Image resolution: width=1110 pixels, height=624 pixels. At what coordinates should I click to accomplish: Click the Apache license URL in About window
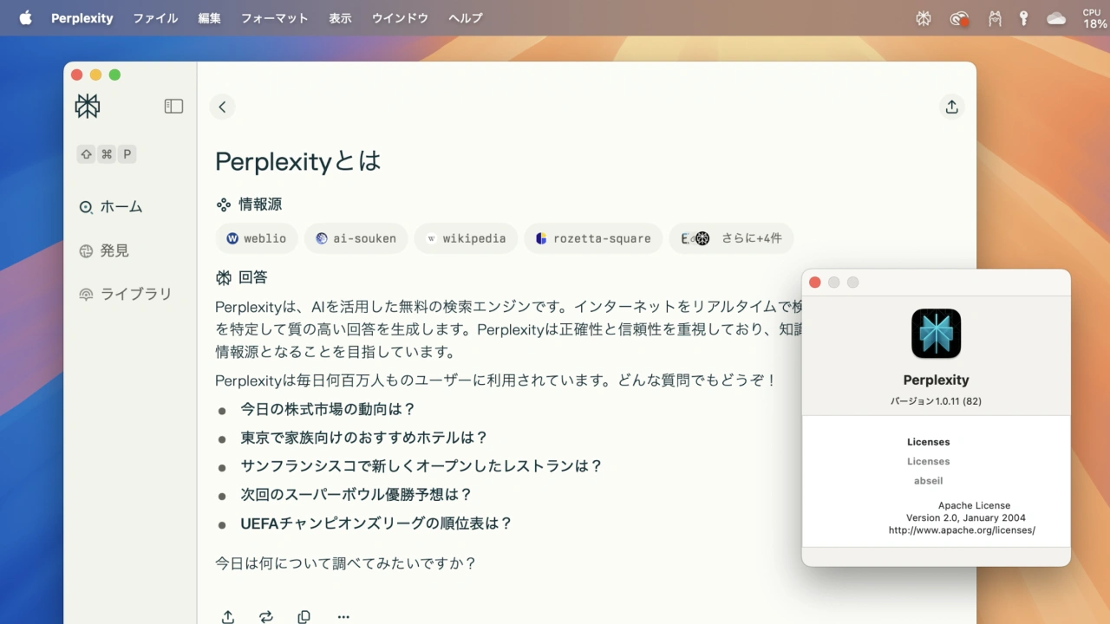coord(962,530)
